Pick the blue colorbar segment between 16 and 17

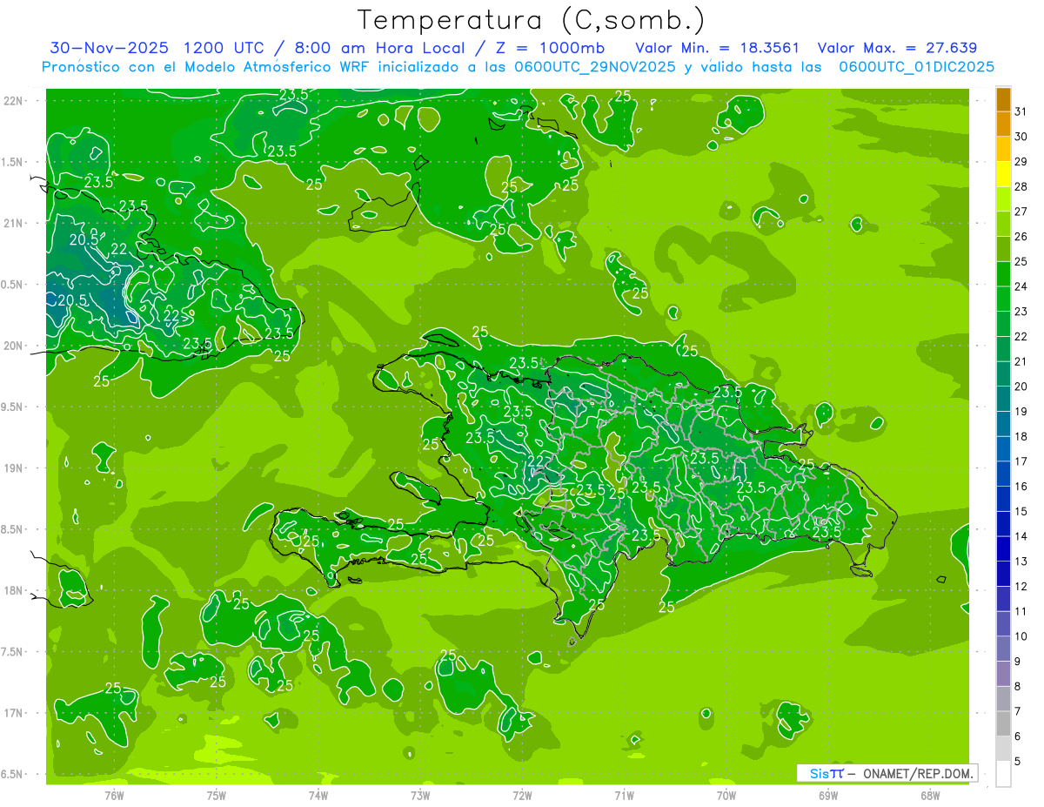coord(1003,474)
